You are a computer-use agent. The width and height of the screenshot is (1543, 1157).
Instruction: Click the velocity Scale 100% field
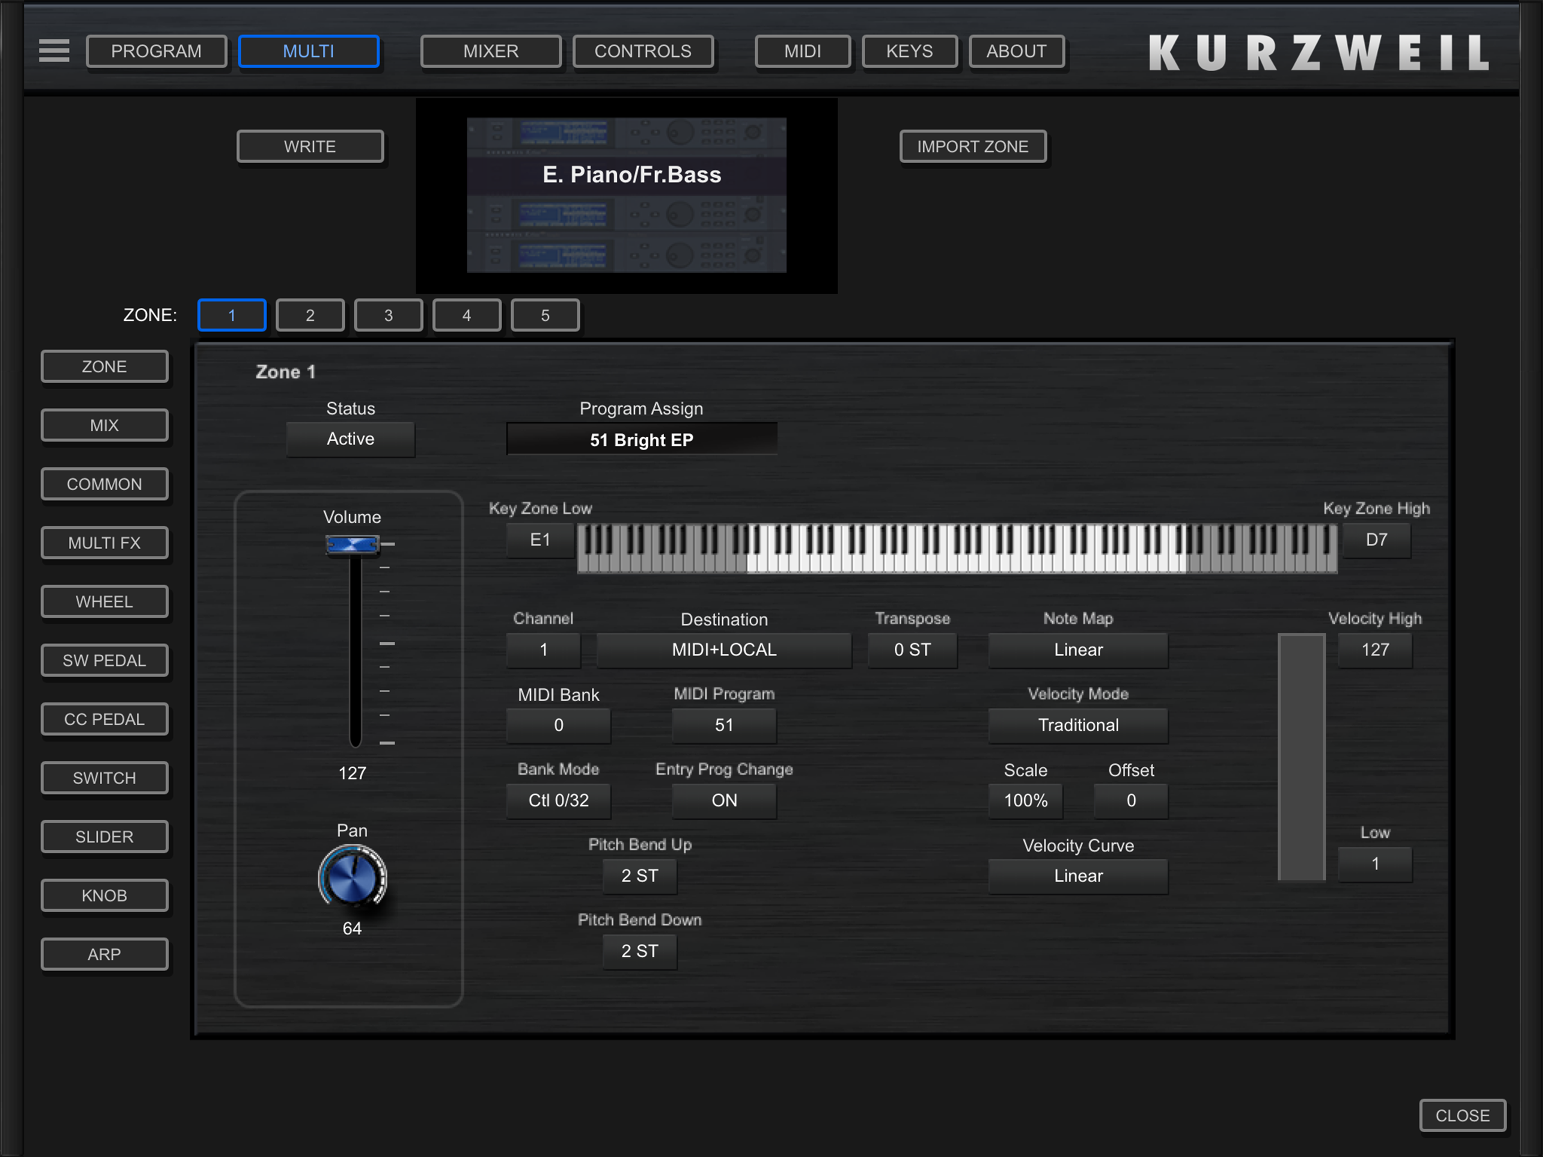[1026, 801]
